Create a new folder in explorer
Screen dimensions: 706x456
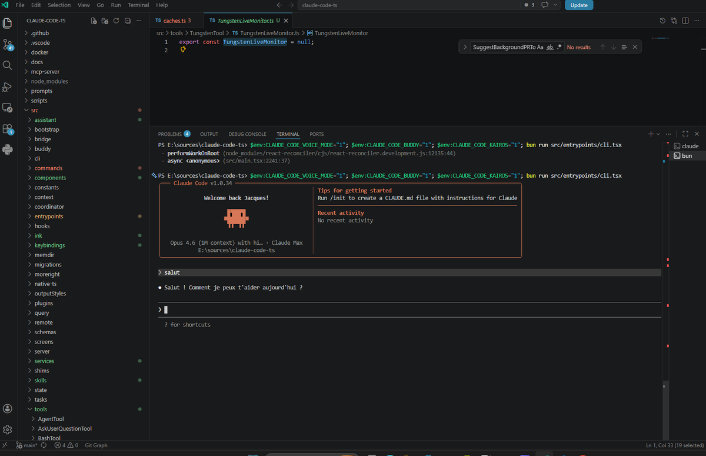105,21
